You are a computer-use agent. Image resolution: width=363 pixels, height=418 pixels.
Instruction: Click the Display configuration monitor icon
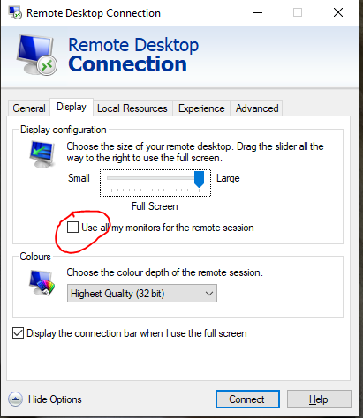(42, 154)
